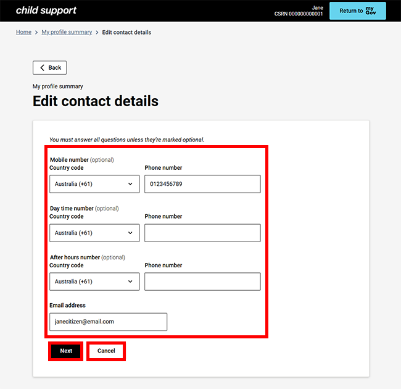The width and height of the screenshot is (401, 389).
Task: Click the Back button chevron icon
Action: pyautogui.click(x=42, y=68)
